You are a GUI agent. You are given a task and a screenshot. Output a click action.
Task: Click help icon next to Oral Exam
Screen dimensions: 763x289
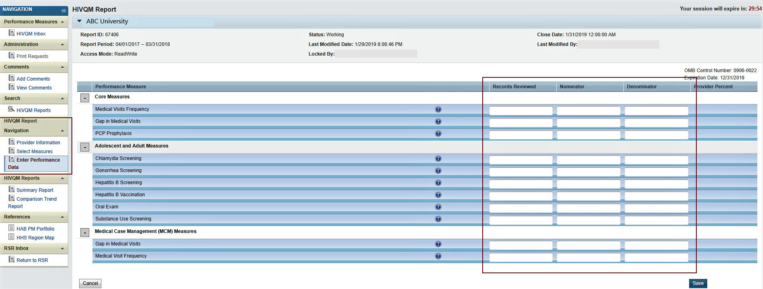click(438, 207)
